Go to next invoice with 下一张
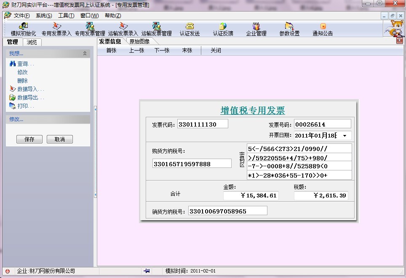This screenshot has width=406, height=278. [x=162, y=51]
